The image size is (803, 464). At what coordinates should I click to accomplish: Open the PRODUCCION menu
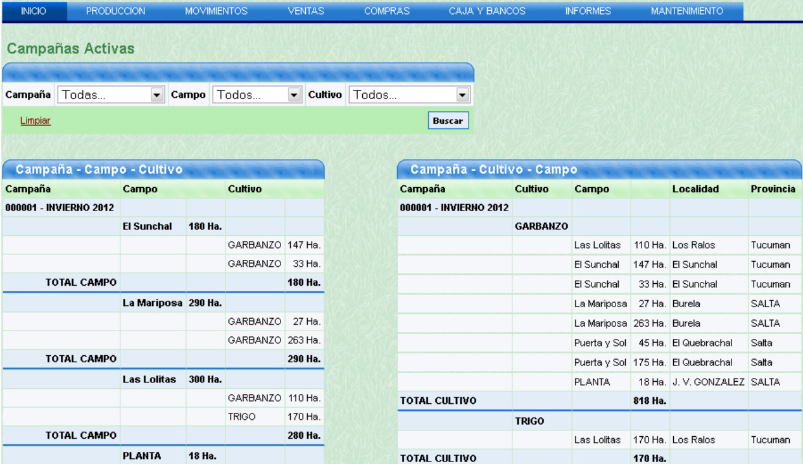point(115,11)
